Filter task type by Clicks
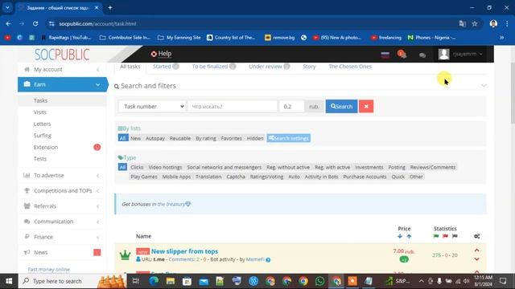515x289 pixels. tap(137, 167)
